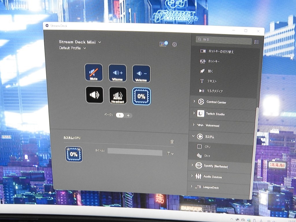Click the Dice action icon

pos(199,155)
